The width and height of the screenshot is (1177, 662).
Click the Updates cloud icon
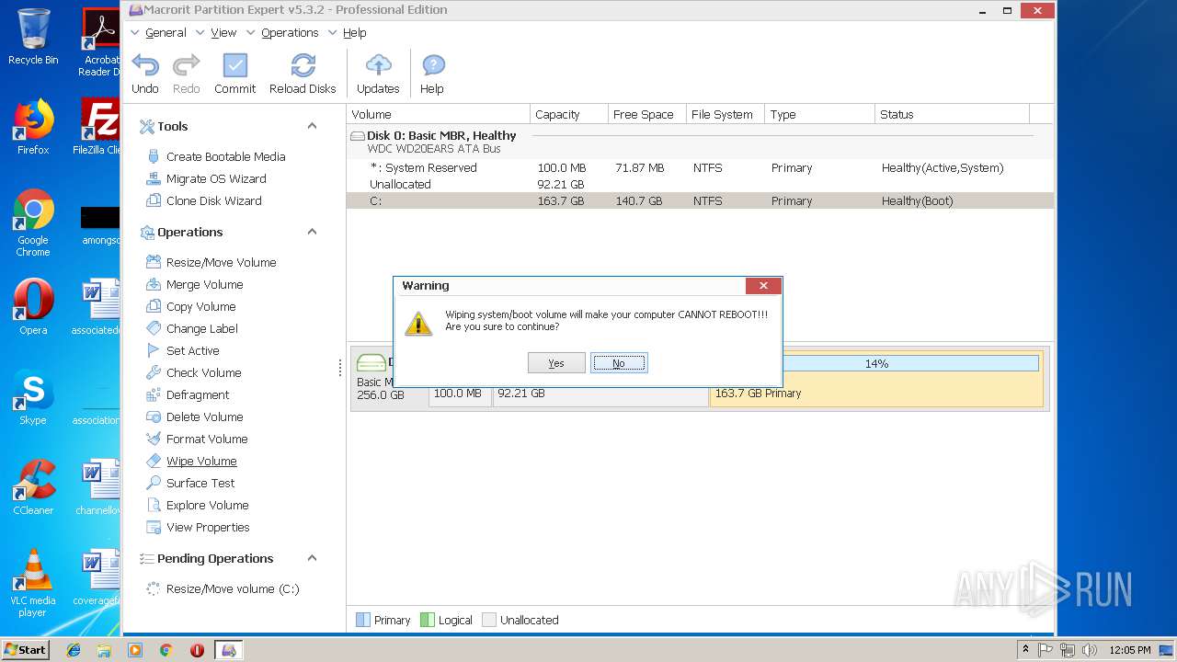tap(378, 66)
